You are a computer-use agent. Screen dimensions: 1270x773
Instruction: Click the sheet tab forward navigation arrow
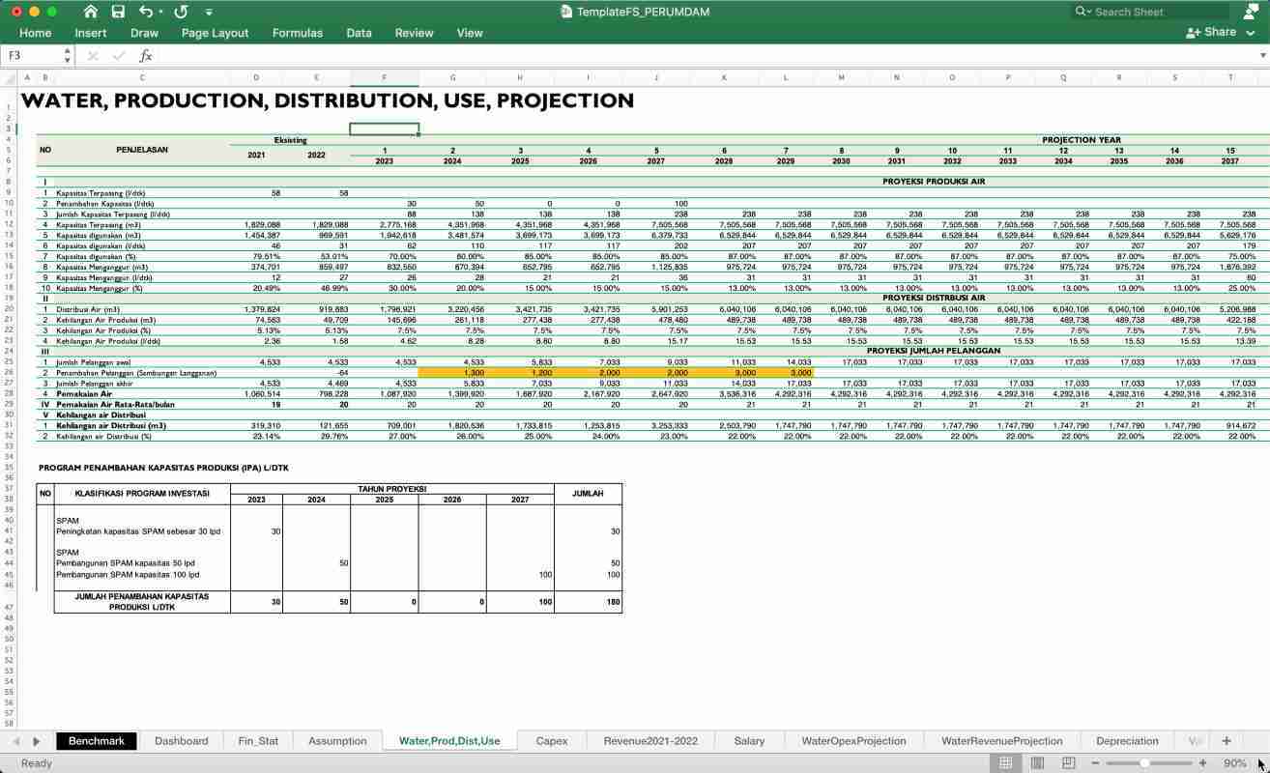36,740
